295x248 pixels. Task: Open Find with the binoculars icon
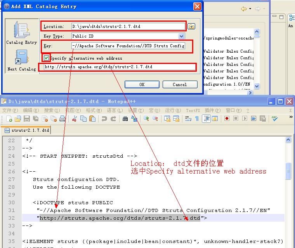point(125,119)
